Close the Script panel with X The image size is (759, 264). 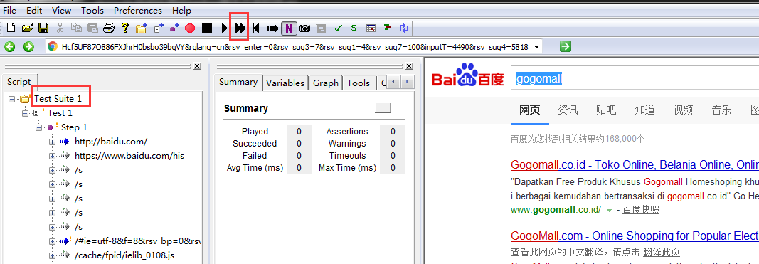point(197,66)
